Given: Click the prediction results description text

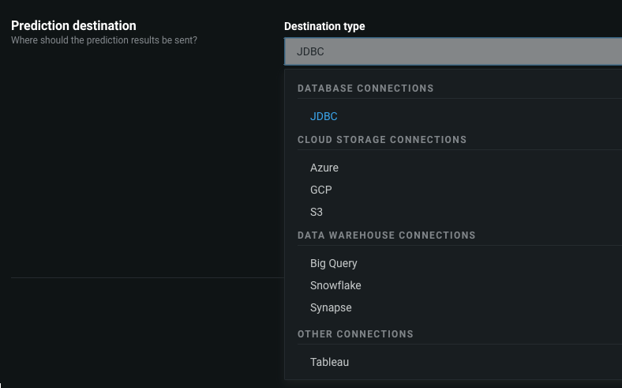Looking at the screenshot, I should click(104, 40).
